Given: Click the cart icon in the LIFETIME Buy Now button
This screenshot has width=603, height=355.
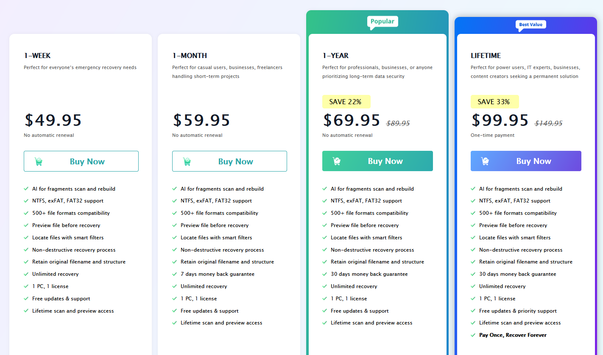Looking at the screenshot, I should coord(485,161).
